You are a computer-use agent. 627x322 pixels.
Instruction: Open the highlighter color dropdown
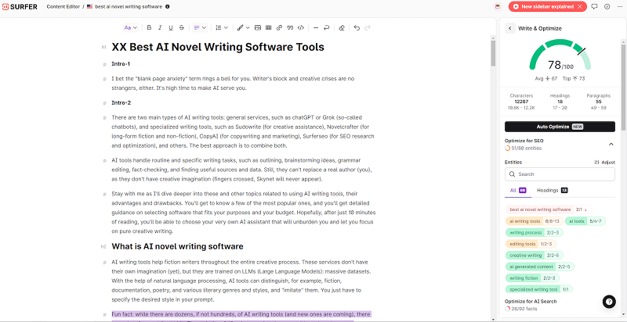tap(243, 28)
